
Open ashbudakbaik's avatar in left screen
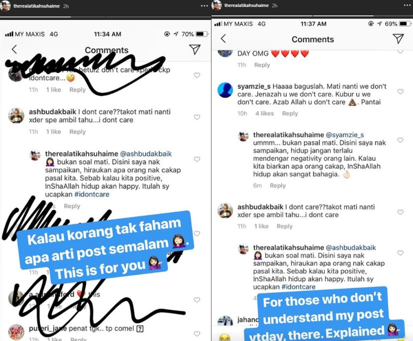(x=16, y=115)
